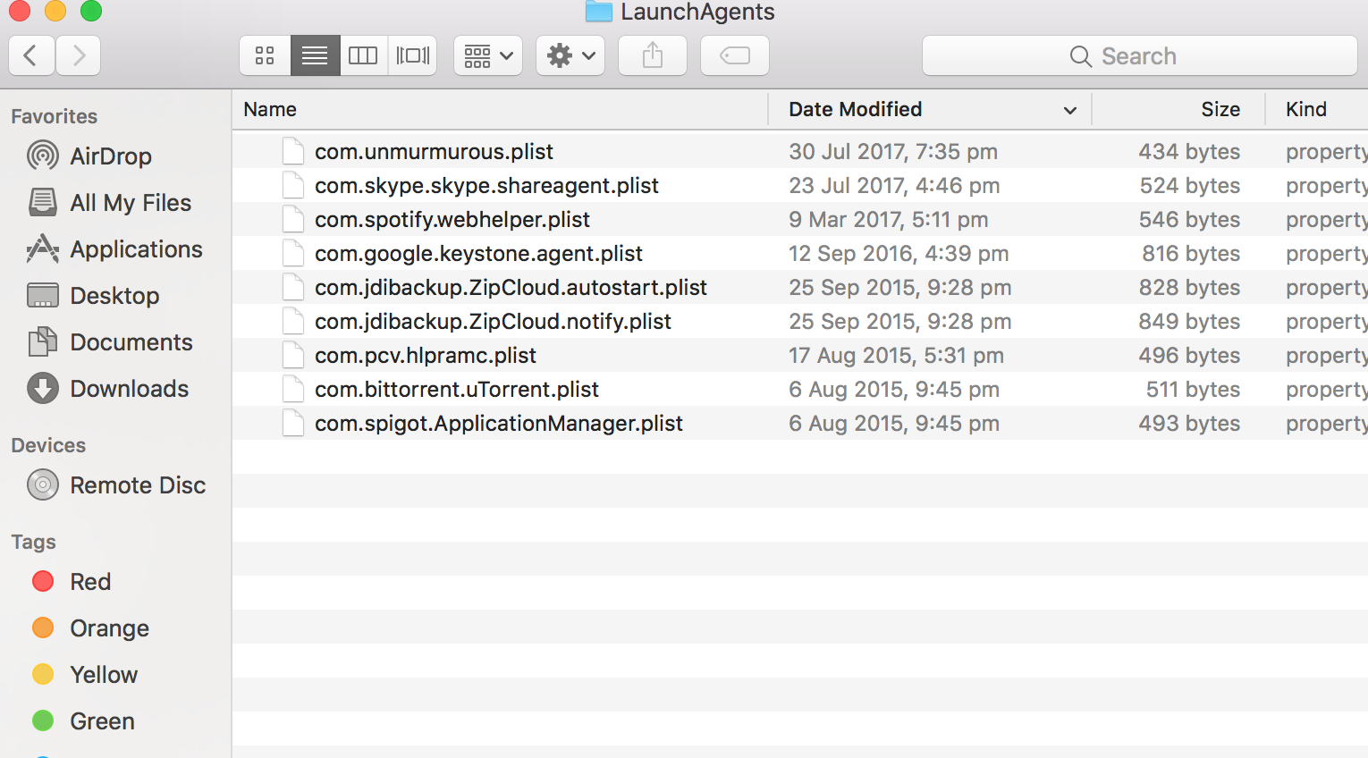This screenshot has width=1368, height=758.
Task: Click the LaunchAgents folder icon in title bar
Action: pos(598,11)
